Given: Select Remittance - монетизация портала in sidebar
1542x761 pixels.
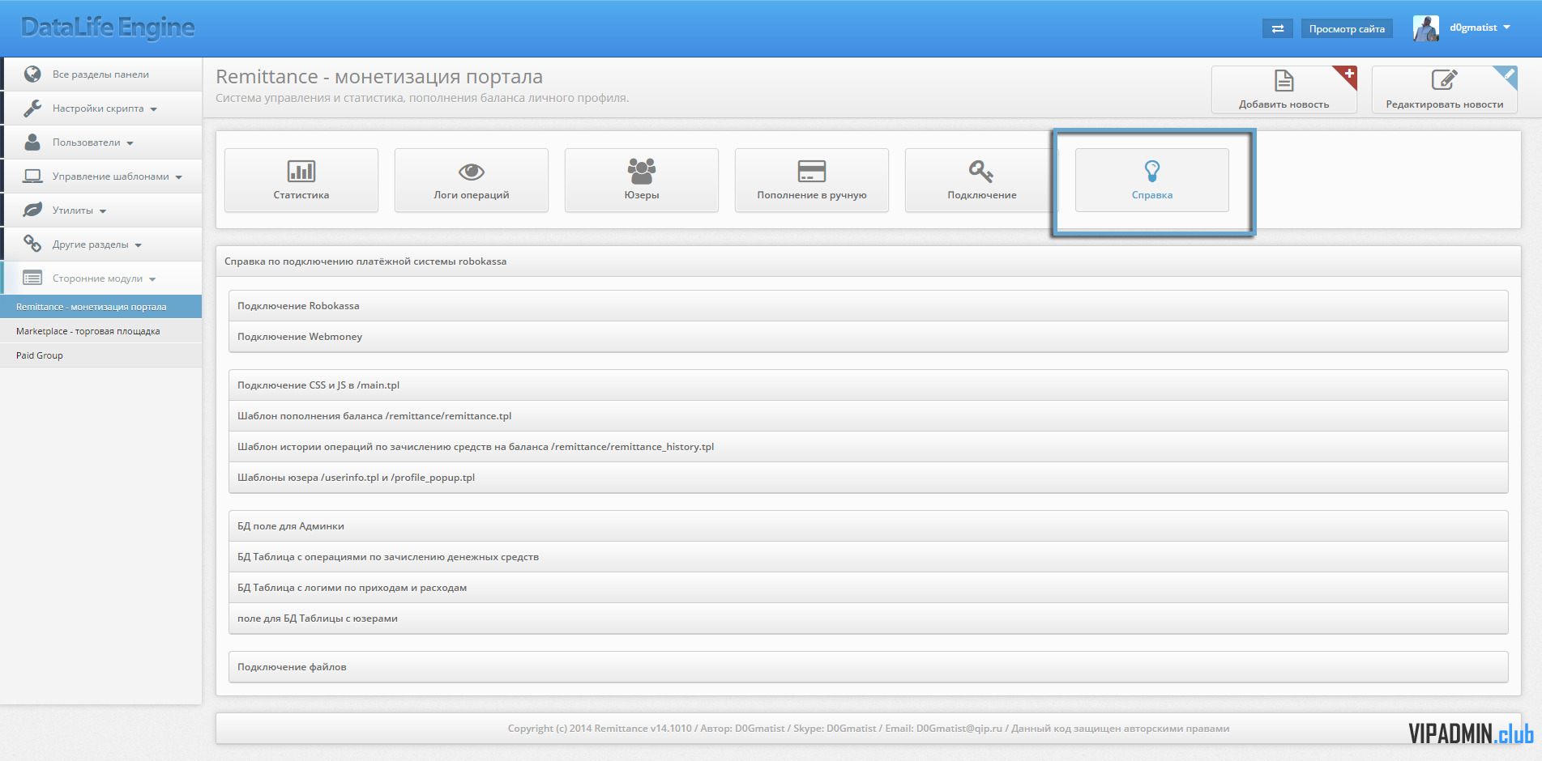Looking at the screenshot, I should (x=100, y=307).
